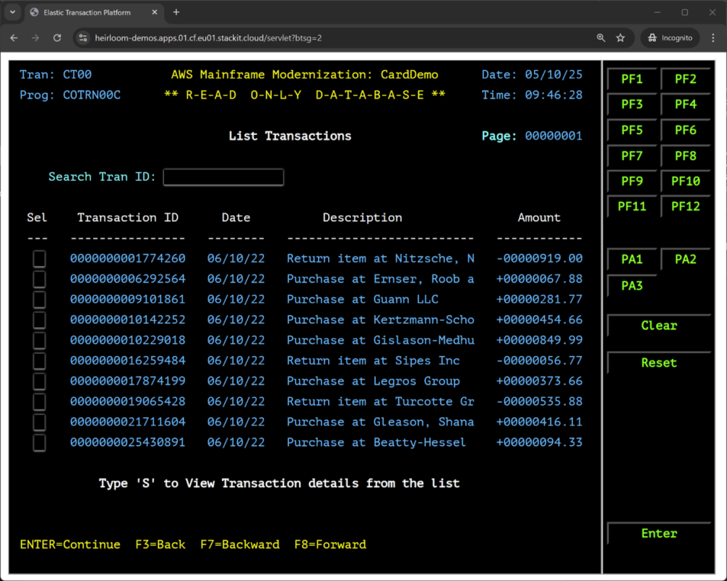Click the PA1 key button
The image size is (727, 581).
pyautogui.click(x=632, y=260)
